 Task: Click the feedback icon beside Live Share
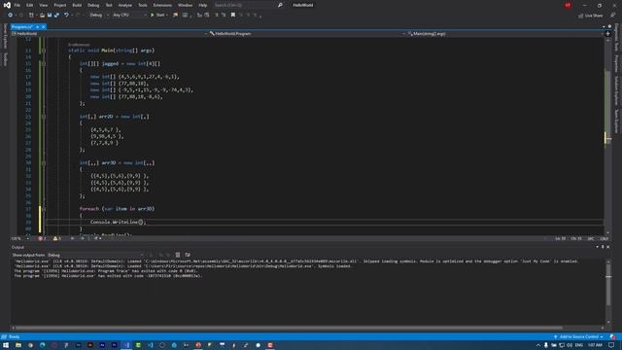(613, 16)
